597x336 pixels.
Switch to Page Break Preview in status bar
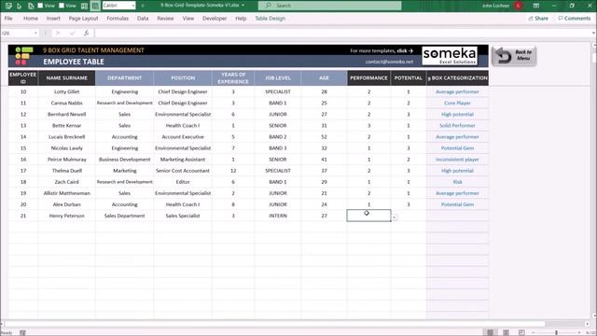[521, 332]
